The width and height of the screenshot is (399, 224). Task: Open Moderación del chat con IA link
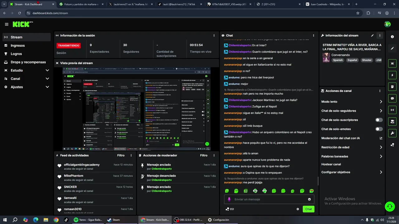(x=352, y=138)
